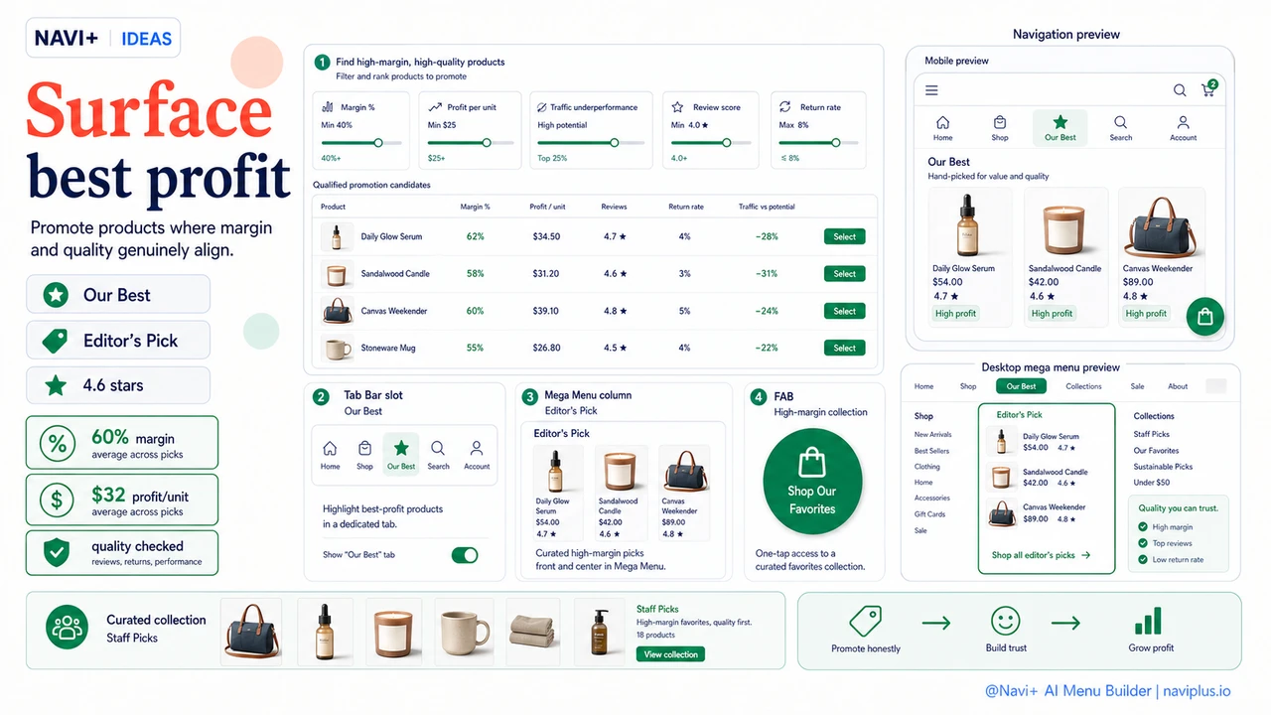
Task: Click the Margin % chart icon
Action: pyautogui.click(x=328, y=106)
